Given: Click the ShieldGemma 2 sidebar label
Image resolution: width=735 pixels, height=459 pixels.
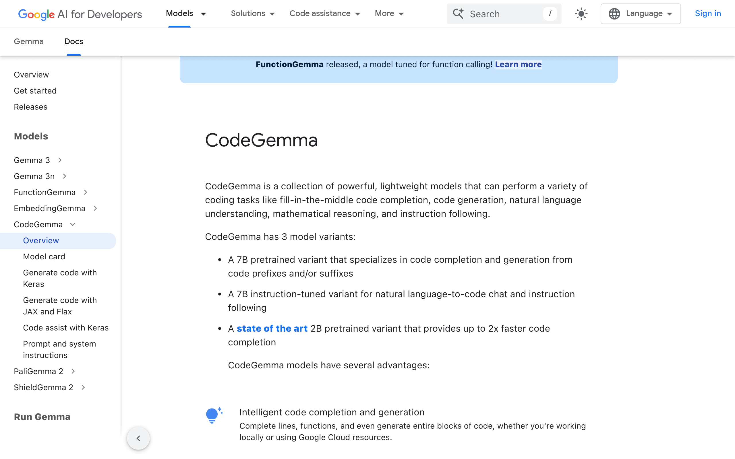Looking at the screenshot, I should 43,387.
